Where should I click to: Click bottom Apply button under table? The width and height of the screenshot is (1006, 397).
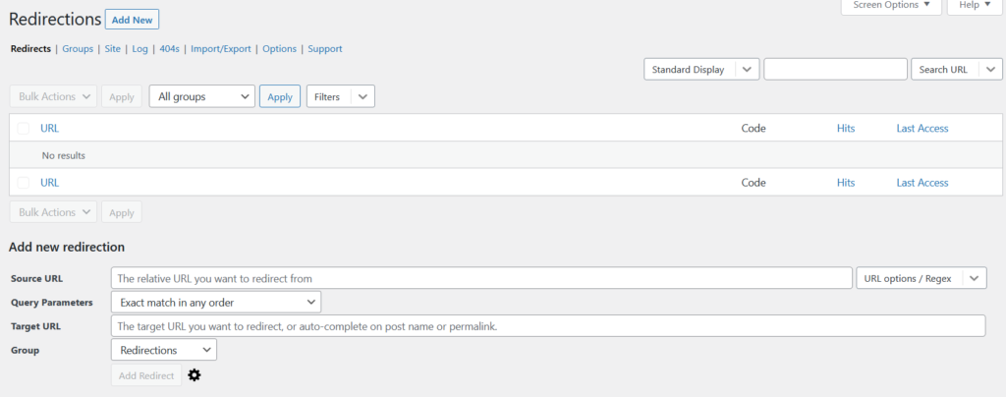coord(121,212)
